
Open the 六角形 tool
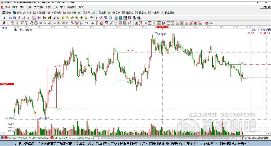click(153, 13)
